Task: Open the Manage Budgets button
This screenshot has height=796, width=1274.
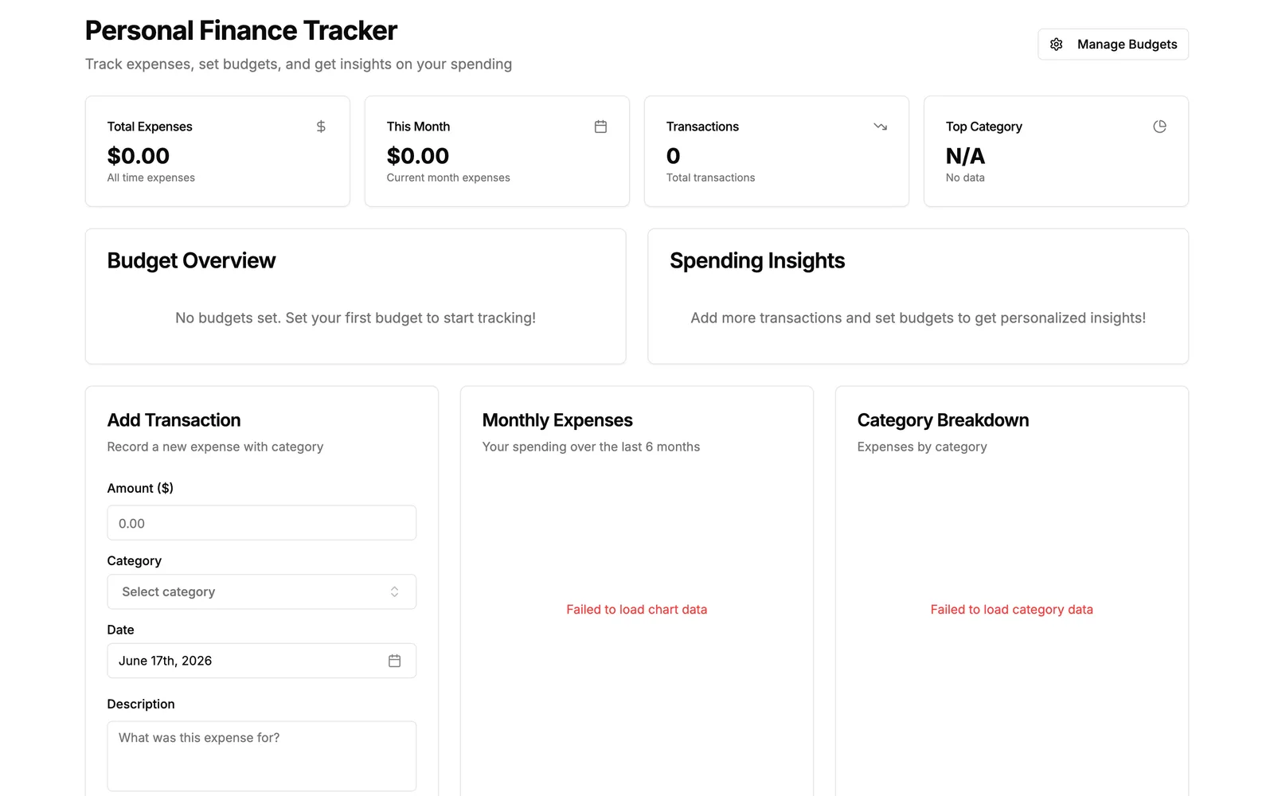Action: (x=1112, y=45)
